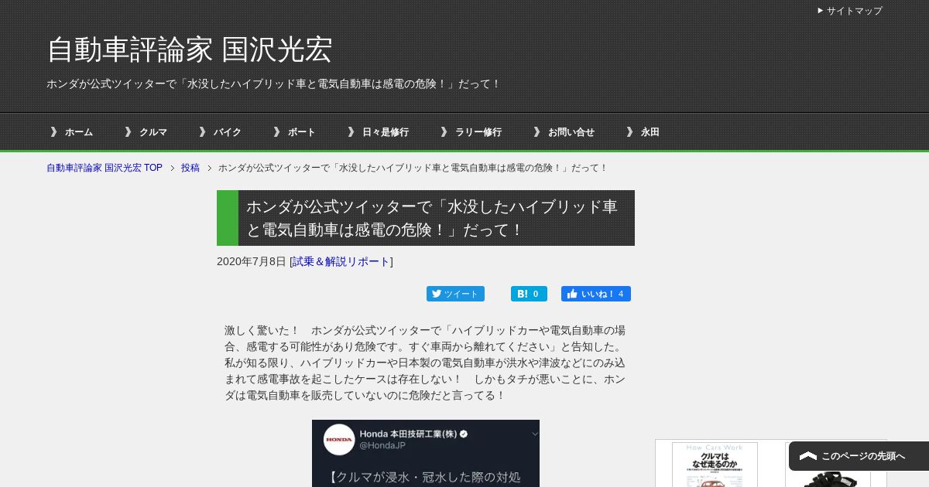Click the Hatena B! bookmark button

coord(529,294)
